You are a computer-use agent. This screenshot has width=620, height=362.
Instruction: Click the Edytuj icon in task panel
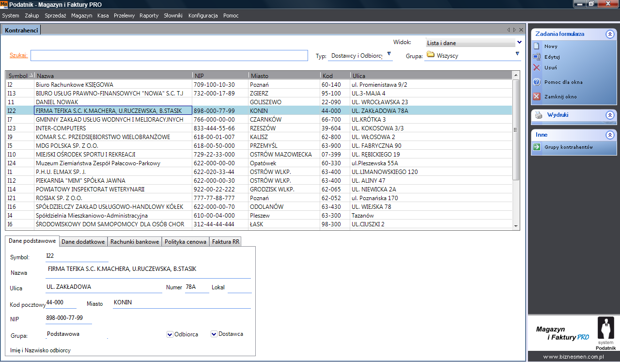coord(536,57)
